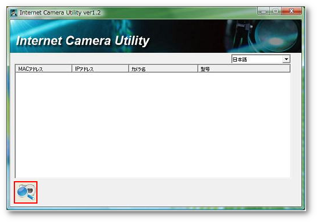The image size is (317, 222).
Task: Click the magnifier camera search icon
Action: coord(26,192)
